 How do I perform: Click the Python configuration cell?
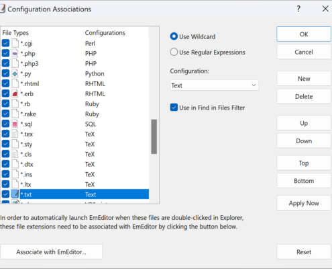click(95, 74)
